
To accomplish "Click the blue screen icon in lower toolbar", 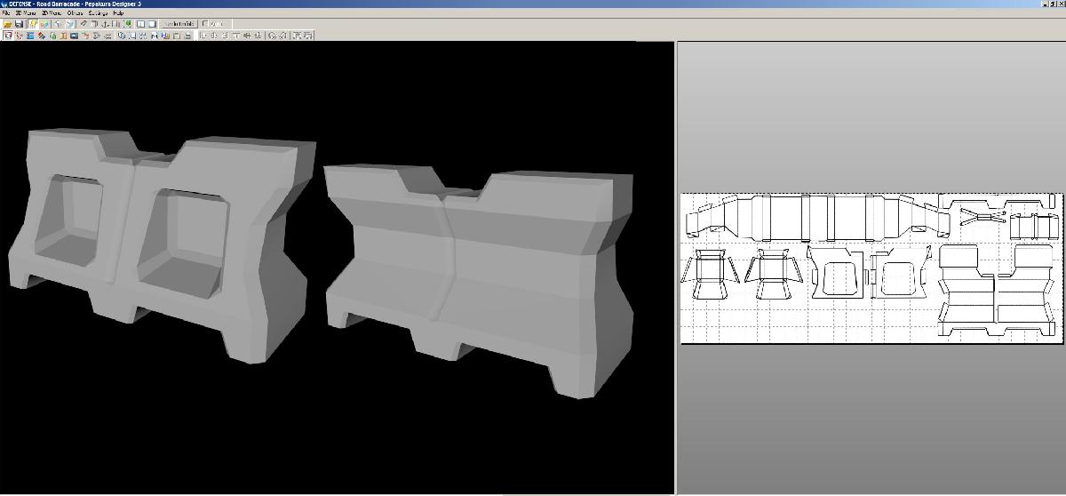I will [x=74, y=36].
